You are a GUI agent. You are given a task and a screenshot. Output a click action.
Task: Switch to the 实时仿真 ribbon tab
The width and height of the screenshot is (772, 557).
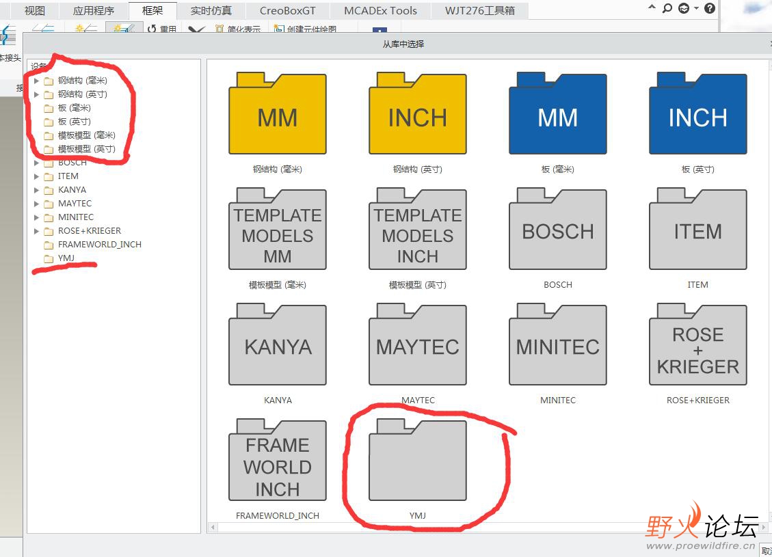[211, 10]
